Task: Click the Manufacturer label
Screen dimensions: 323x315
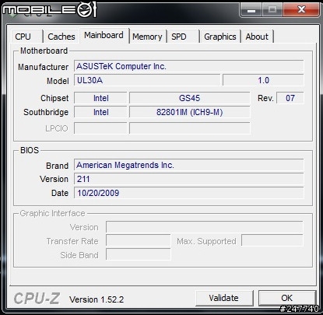Action: coord(43,67)
